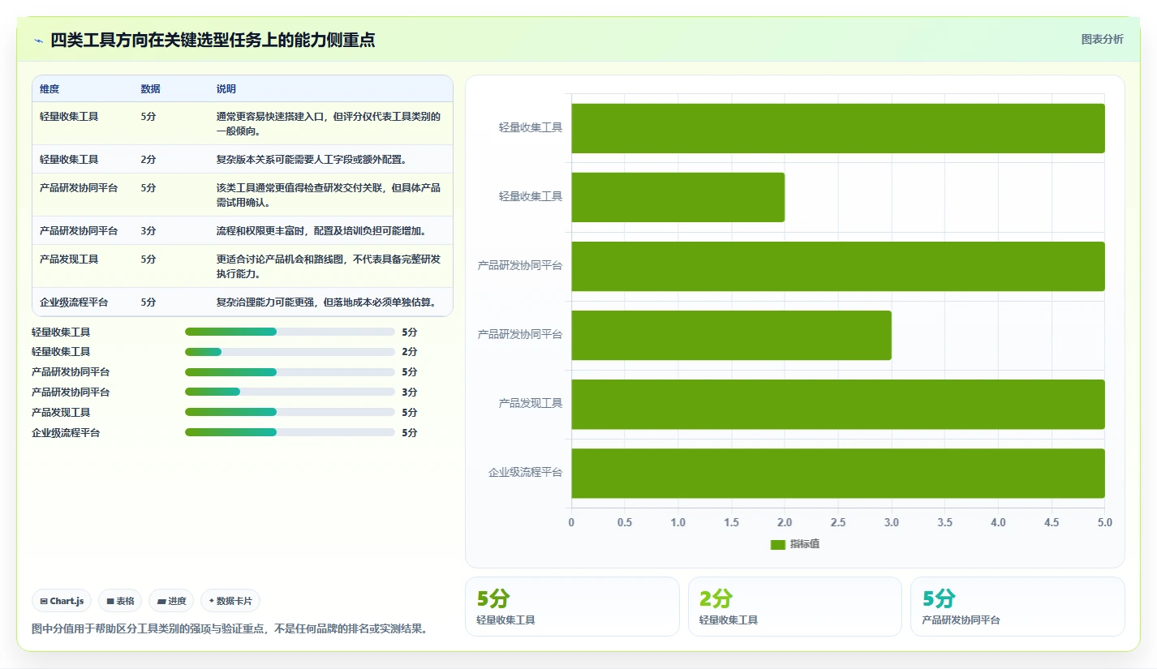1157x669 pixels.
Task: Click the chart bar for 产品发现工具
Action: 838,405
